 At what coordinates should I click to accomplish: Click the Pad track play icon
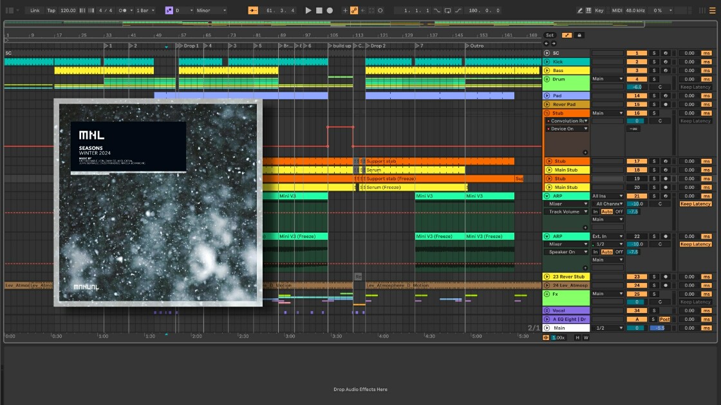tap(547, 96)
